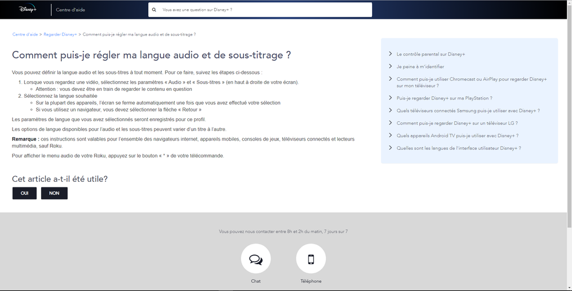The width and height of the screenshot is (572, 291).
Task: Click the Roku audio menu instruction line
Action: tap(118, 156)
